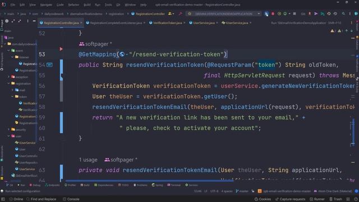359x202 pixels.
Task: Collapse the event folder in project tree
Action: [x=9, y=50]
